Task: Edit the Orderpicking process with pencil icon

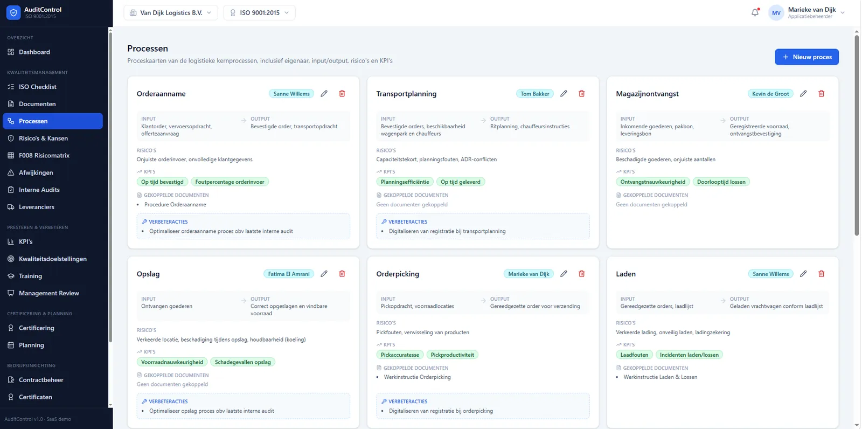Action: [564, 274]
